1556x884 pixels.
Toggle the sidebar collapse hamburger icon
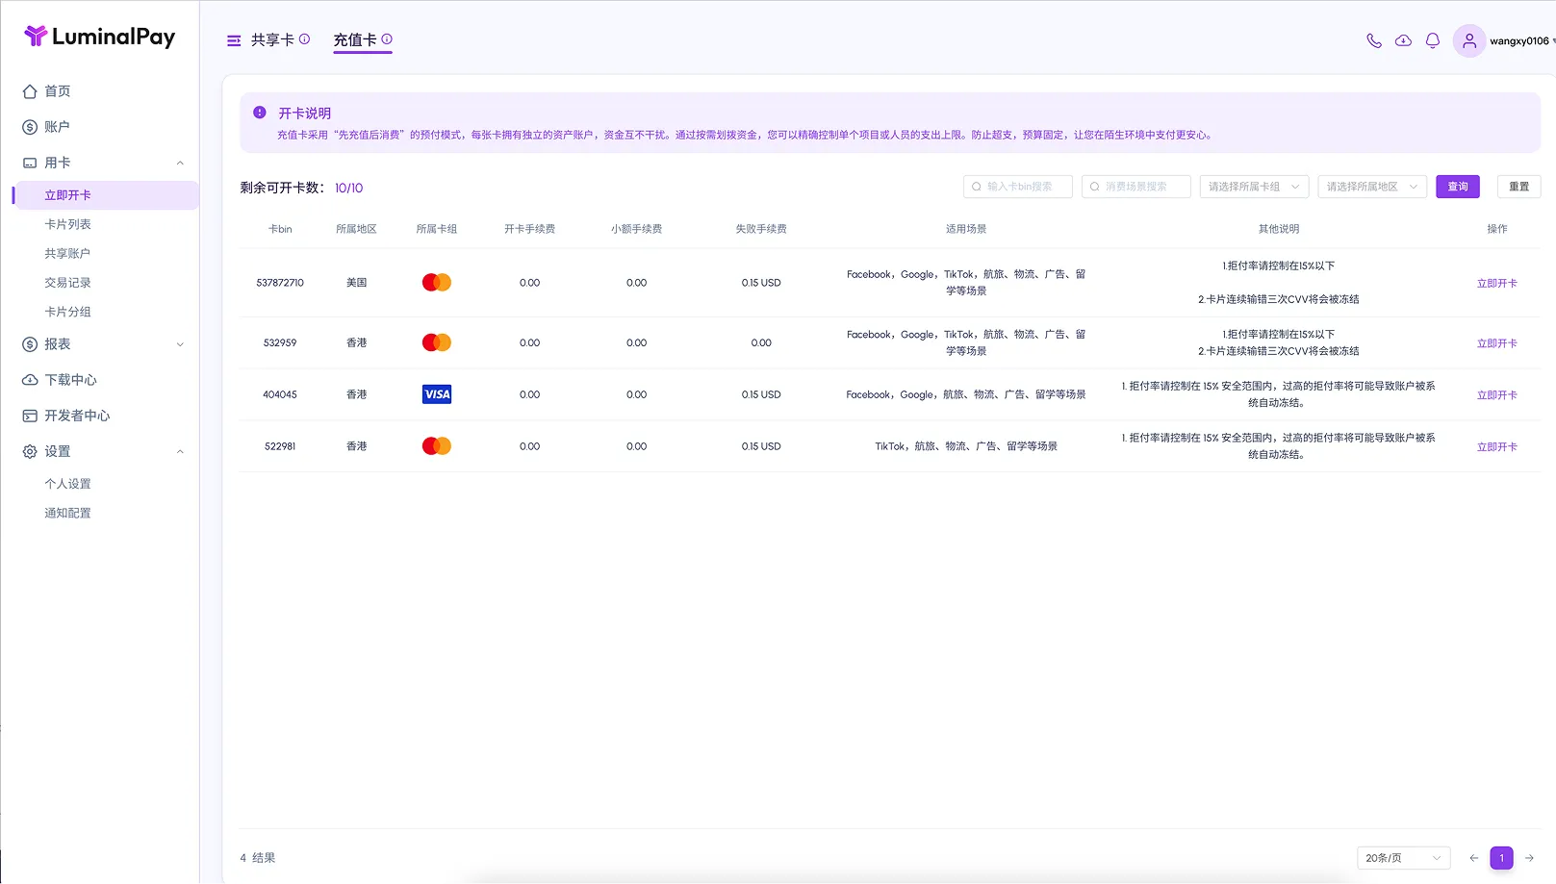[234, 40]
